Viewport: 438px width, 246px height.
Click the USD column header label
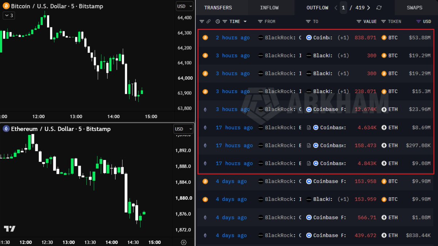(x=427, y=22)
